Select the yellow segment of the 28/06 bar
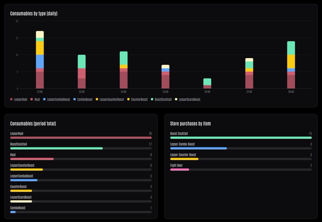This screenshot has width=322, height=222. coord(291,61)
